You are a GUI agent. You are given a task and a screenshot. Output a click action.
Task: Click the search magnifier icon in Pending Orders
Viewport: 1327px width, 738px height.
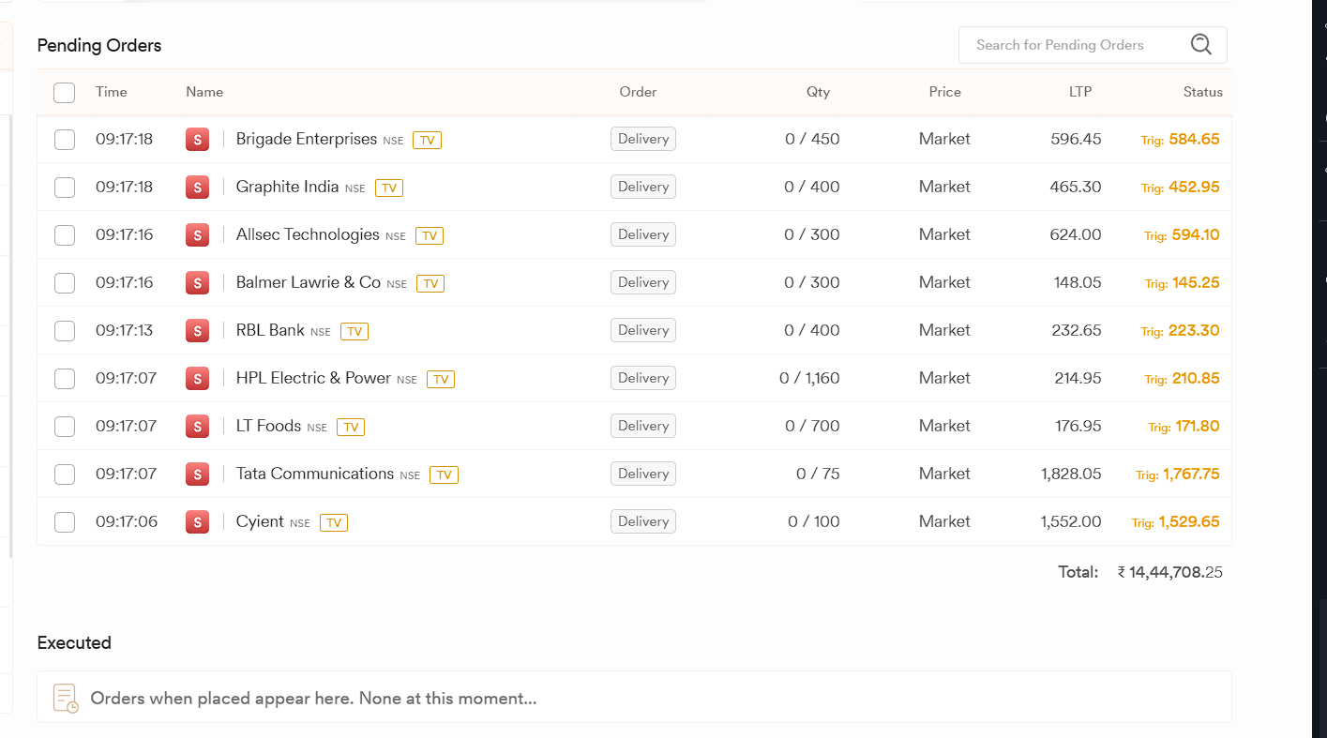pos(1200,44)
